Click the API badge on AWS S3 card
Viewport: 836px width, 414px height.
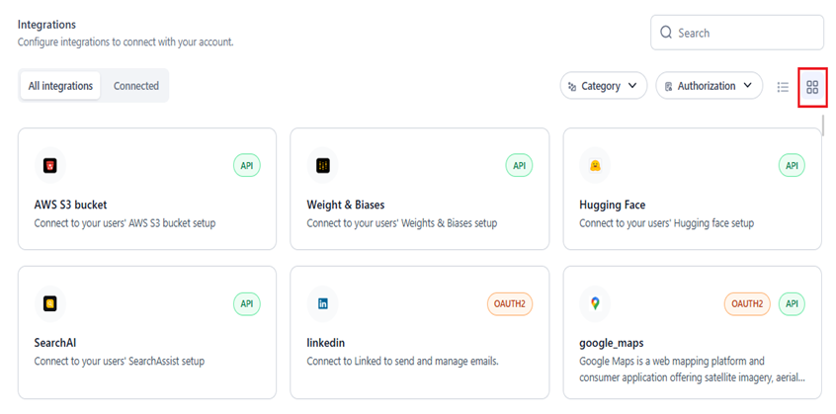pos(247,165)
